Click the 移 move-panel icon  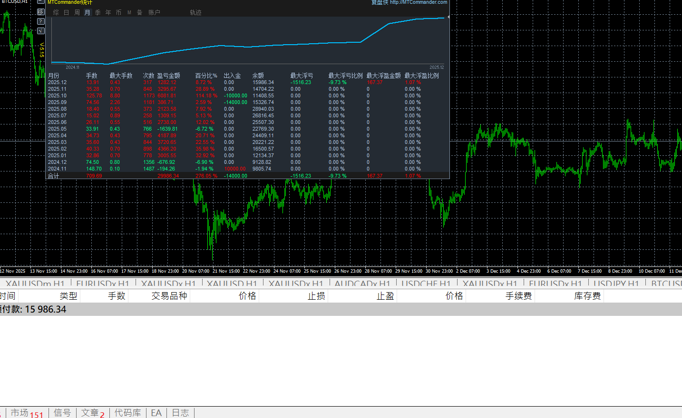(41, 12)
